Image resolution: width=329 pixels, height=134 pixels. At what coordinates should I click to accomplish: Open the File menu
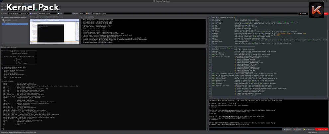click(2, 7)
